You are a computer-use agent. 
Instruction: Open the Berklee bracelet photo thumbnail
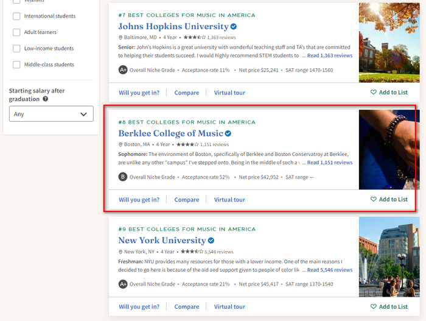[x=389, y=150]
